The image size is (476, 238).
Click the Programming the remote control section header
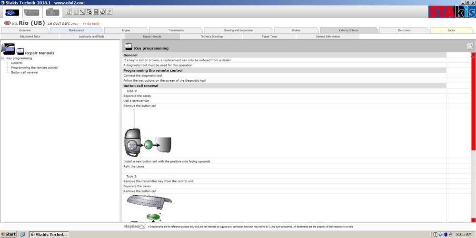(284, 70)
